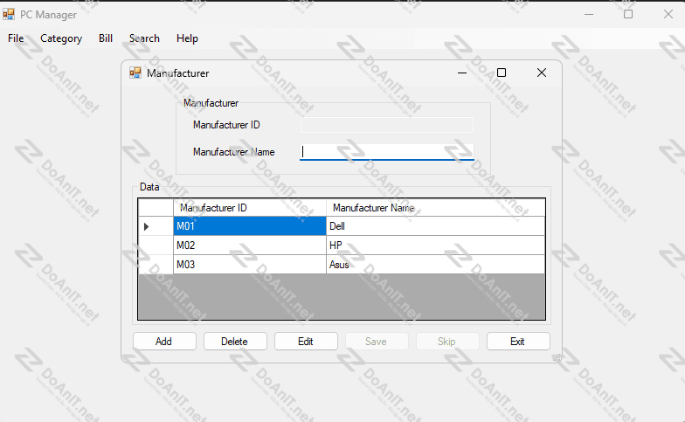Maximize the Manufacturer window
This screenshot has height=422, width=685.
pos(502,73)
